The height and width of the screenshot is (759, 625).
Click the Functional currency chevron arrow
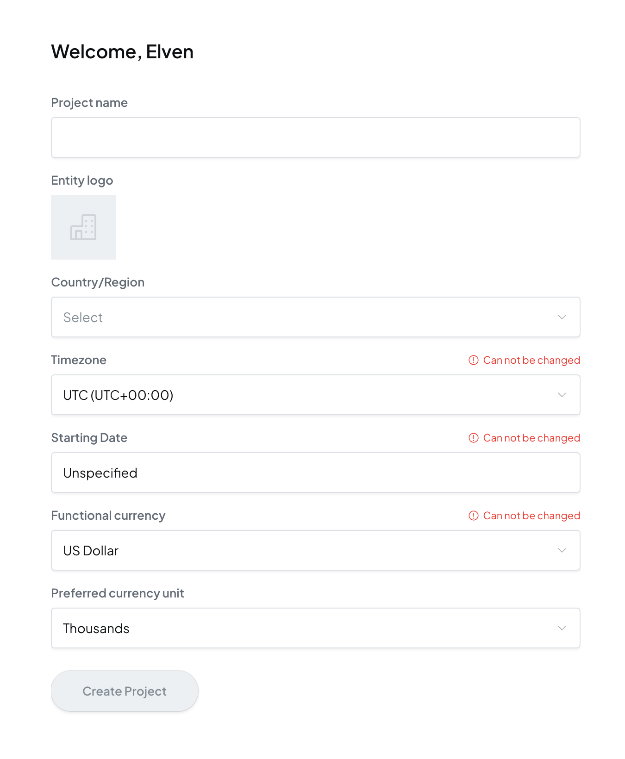(562, 551)
